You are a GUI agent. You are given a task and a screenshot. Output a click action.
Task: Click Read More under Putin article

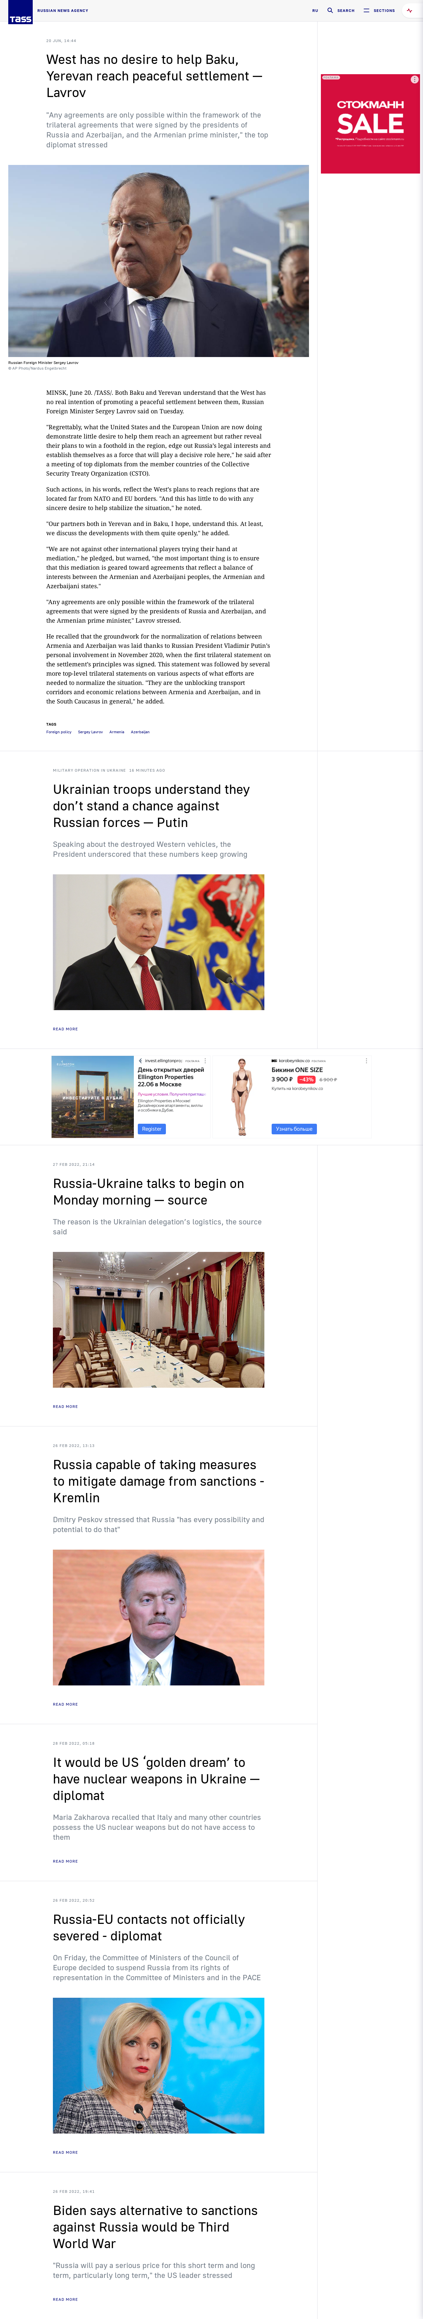[x=65, y=1029]
